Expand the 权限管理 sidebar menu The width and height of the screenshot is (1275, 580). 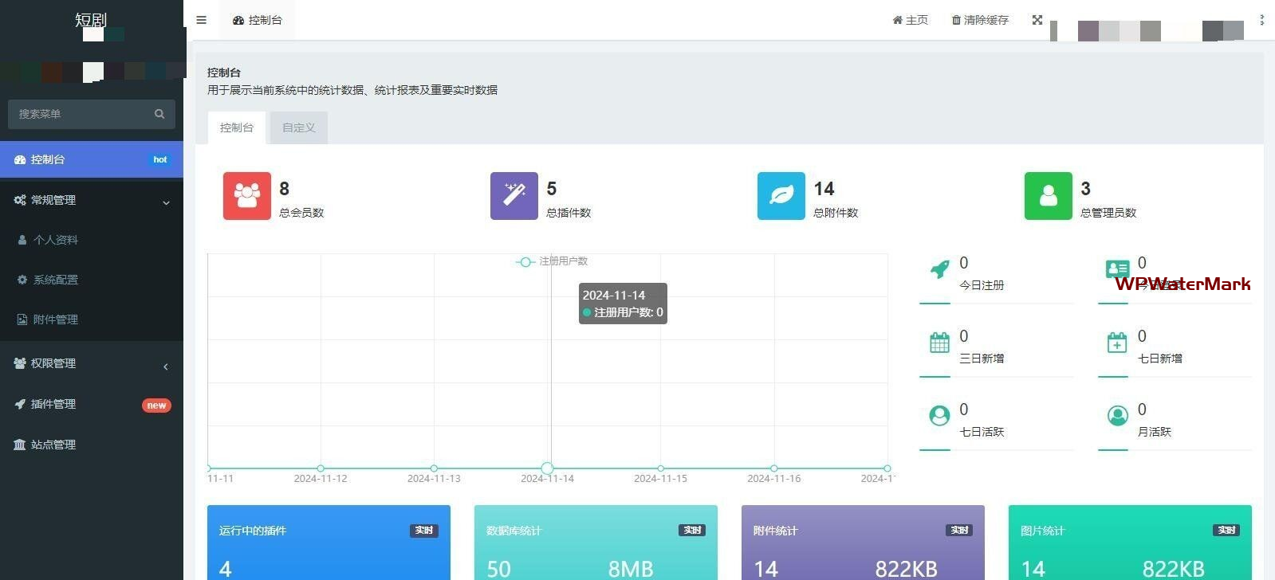tap(92, 363)
